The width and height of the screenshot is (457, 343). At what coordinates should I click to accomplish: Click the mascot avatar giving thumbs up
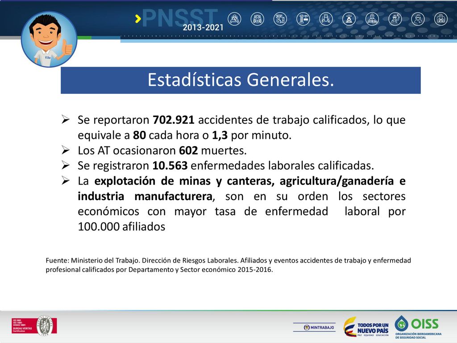(49, 39)
